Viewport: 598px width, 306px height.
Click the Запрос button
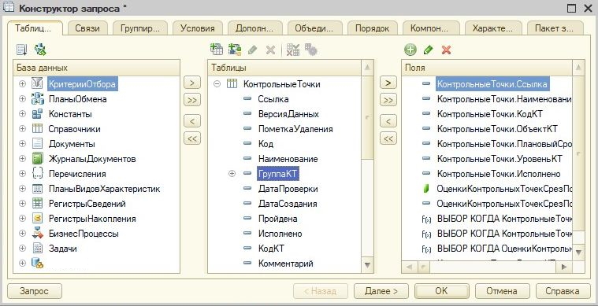pyautogui.click(x=35, y=291)
